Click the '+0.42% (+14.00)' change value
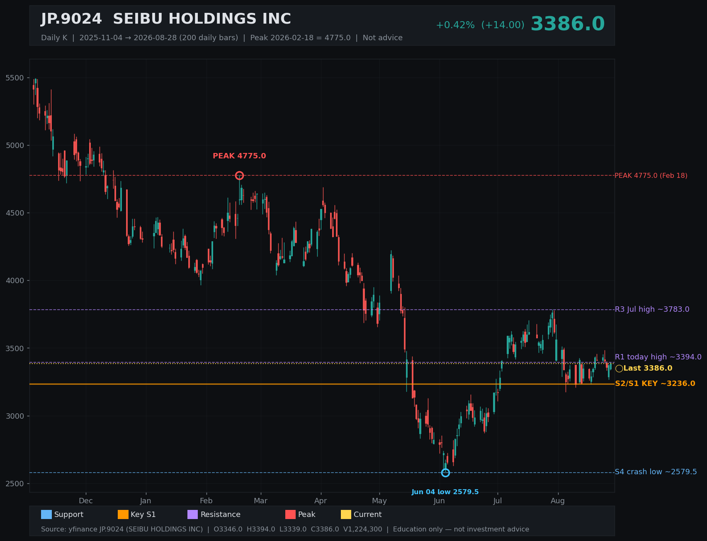The width and height of the screenshot is (707, 541). pyautogui.click(x=480, y=25)
